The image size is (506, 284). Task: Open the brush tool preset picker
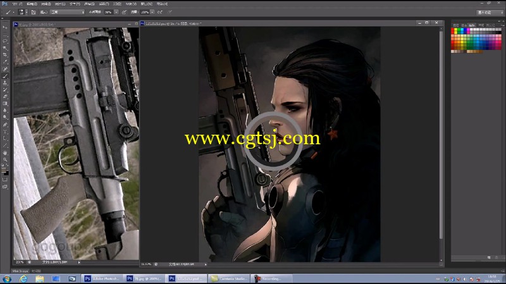(9, 12)
